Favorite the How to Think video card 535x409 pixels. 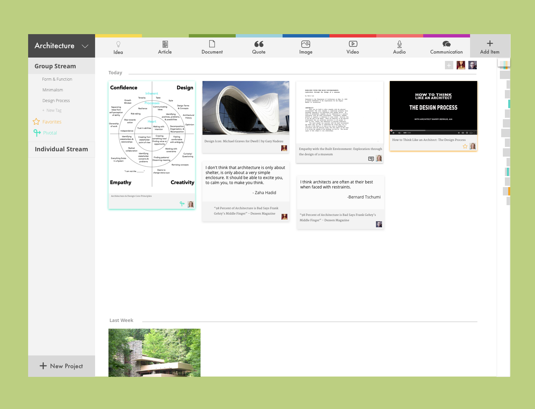[465, 146]
